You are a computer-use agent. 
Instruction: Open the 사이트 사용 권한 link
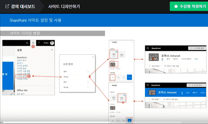[23, 71]
